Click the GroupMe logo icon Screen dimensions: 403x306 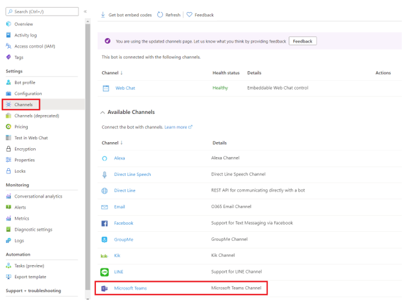point(104,240)
